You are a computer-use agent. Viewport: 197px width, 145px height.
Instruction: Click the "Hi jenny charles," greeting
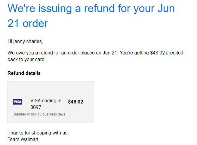pyautogui.click(x=25, y=42)
